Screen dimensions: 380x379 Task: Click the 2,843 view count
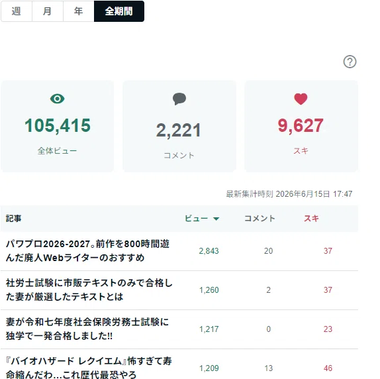[x=209, y=251]
